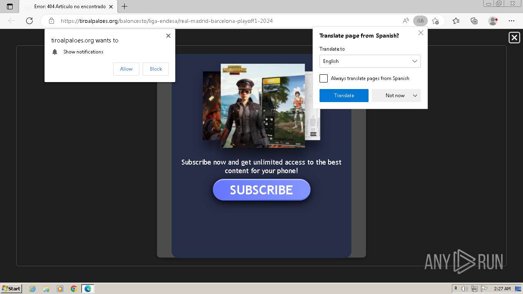
Task: Click the URL address bar
Action: point(229,21)
